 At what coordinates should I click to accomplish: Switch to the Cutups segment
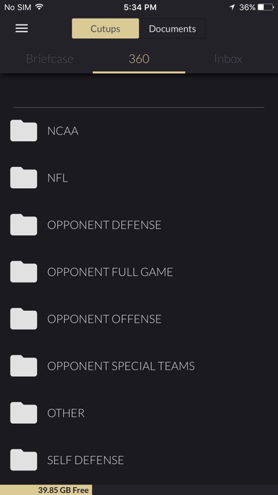[105, 28]
